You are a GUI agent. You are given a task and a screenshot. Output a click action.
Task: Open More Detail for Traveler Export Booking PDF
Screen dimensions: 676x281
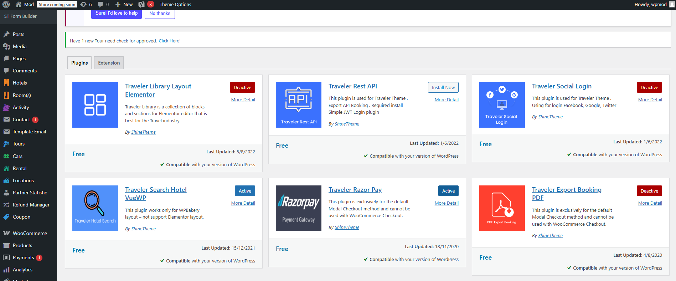coord(650,203)
